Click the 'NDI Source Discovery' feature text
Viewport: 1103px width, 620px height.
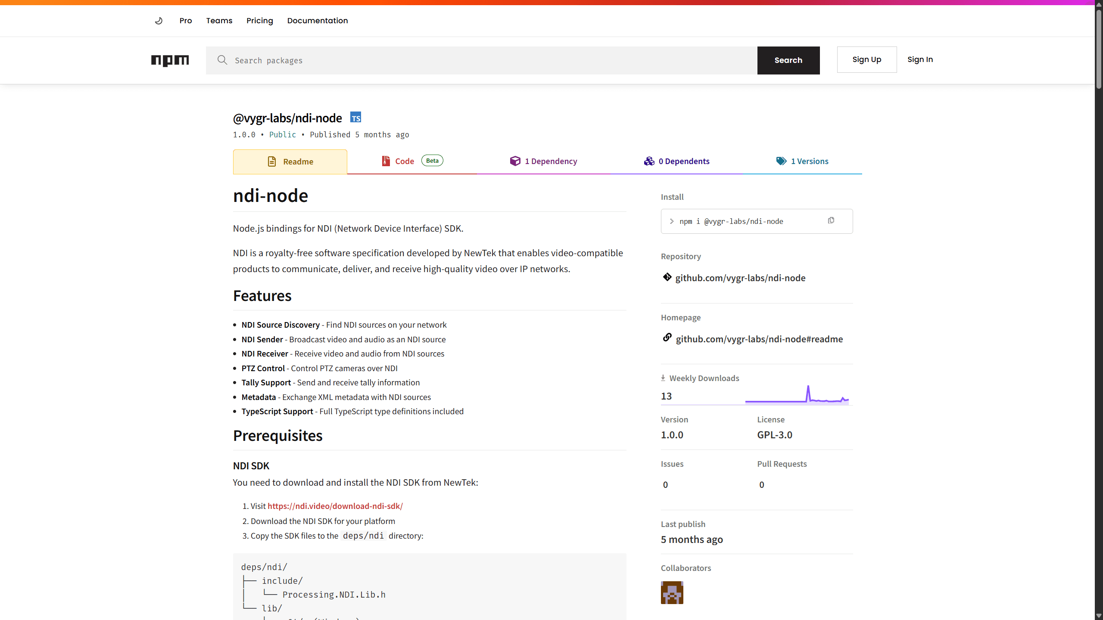pos(280,325)
